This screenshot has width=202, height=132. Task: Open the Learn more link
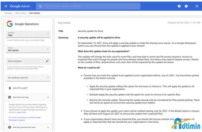coord(21,112)
